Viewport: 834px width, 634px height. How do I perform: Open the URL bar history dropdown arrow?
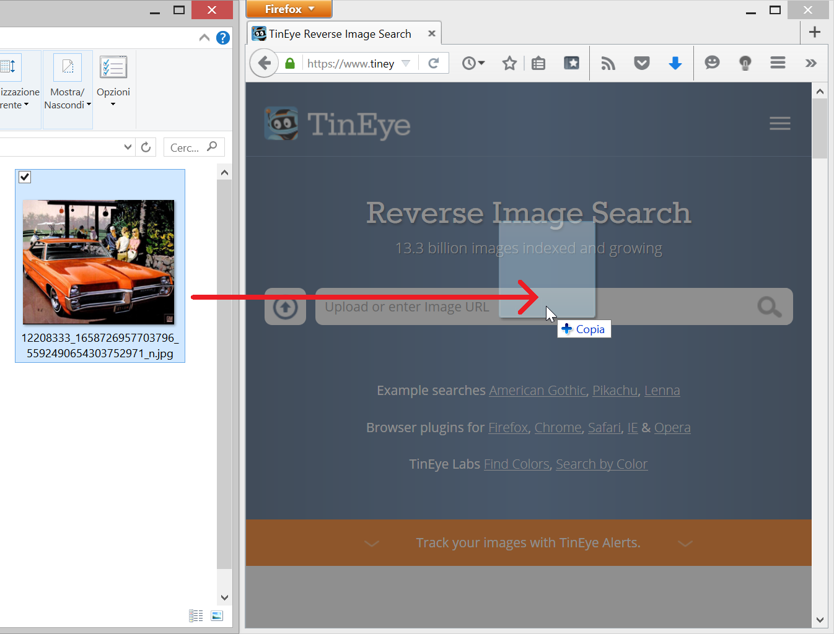click(x=406, y=63)
